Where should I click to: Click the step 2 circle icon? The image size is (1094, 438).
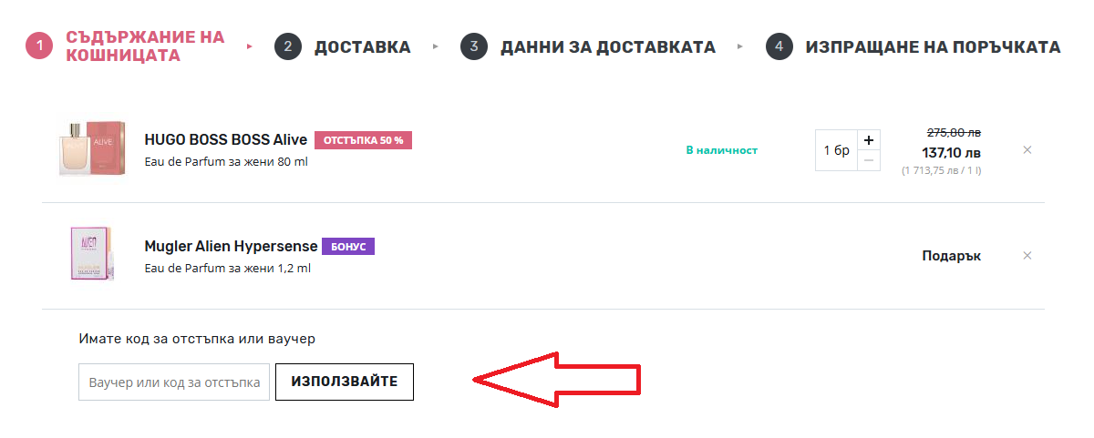(x=288, y=46)
